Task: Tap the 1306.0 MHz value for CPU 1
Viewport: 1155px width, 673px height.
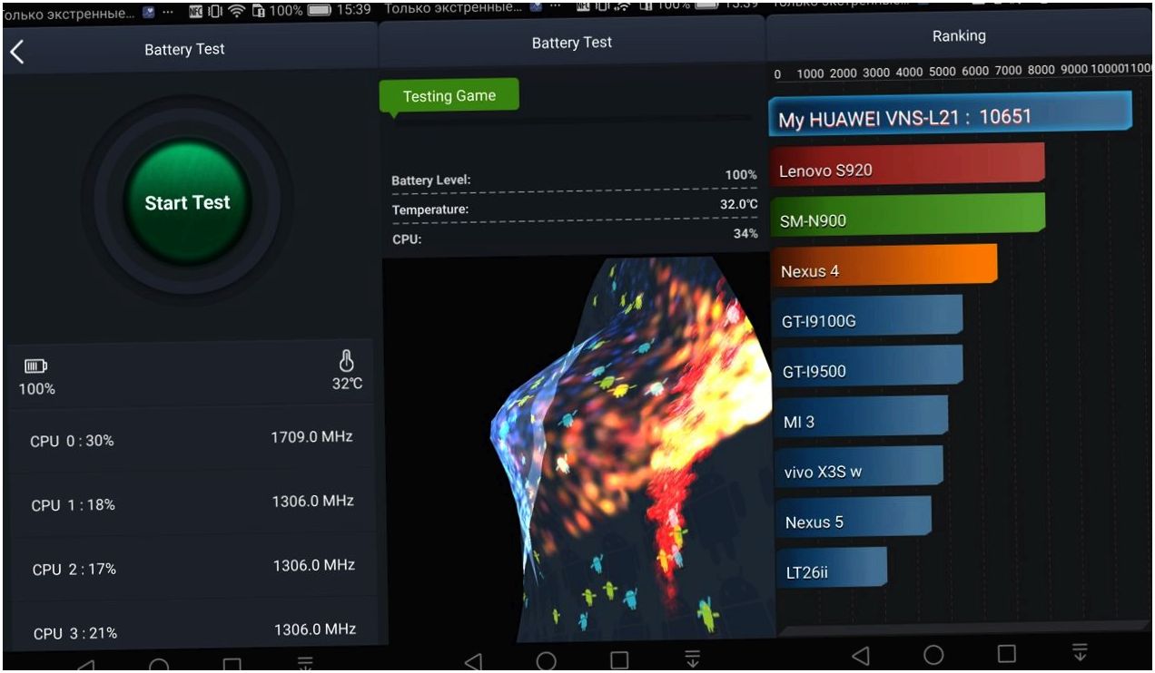Action: coord(313,501)
